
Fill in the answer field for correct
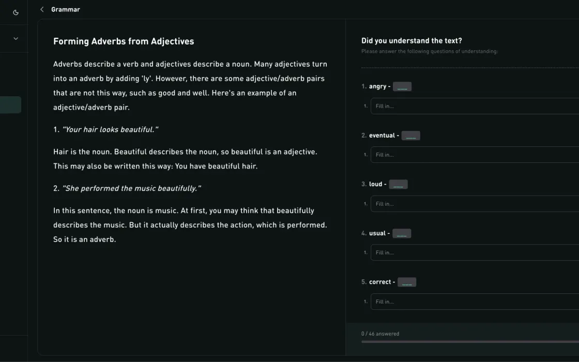475,302
